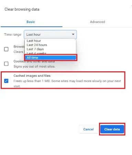Click the Signs you out of most sites text

pos(34,67)
